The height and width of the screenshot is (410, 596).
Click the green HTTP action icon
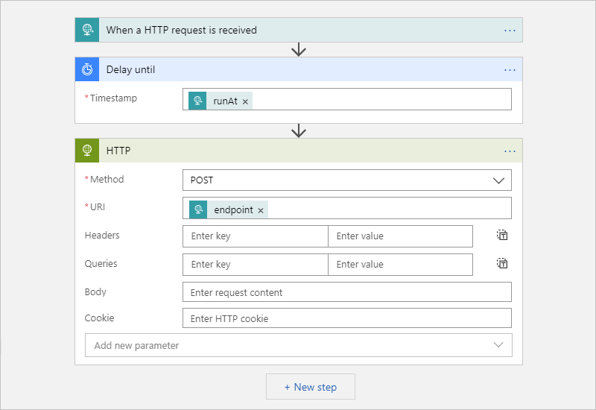point(87,151)
